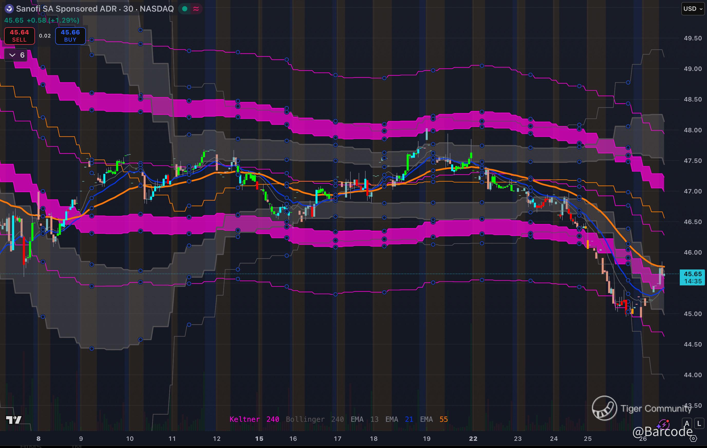Screen dimensions: 707x448
Task: Click the green market status dot
Action: (x=185, y=9)
